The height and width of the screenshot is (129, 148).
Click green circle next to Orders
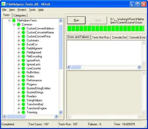pos(23,76)
